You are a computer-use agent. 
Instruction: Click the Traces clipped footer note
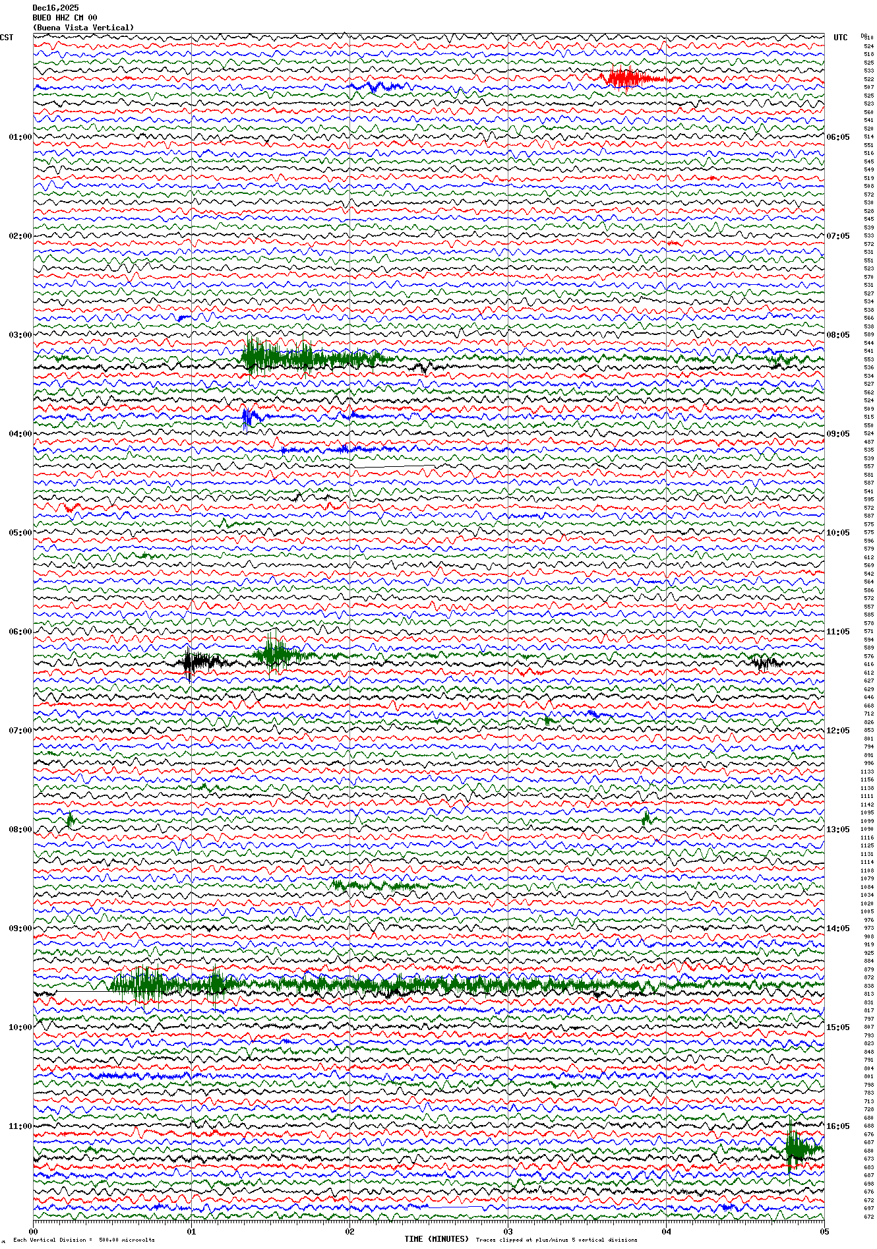(557, 1240)
